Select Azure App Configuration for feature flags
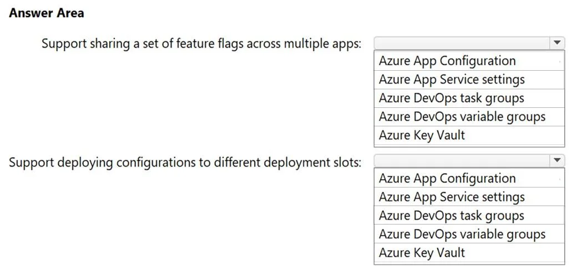Viewport: 572px width, 271px height. 469,61
